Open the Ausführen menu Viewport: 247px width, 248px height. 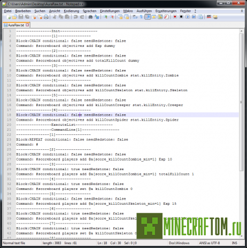point(144,11)
